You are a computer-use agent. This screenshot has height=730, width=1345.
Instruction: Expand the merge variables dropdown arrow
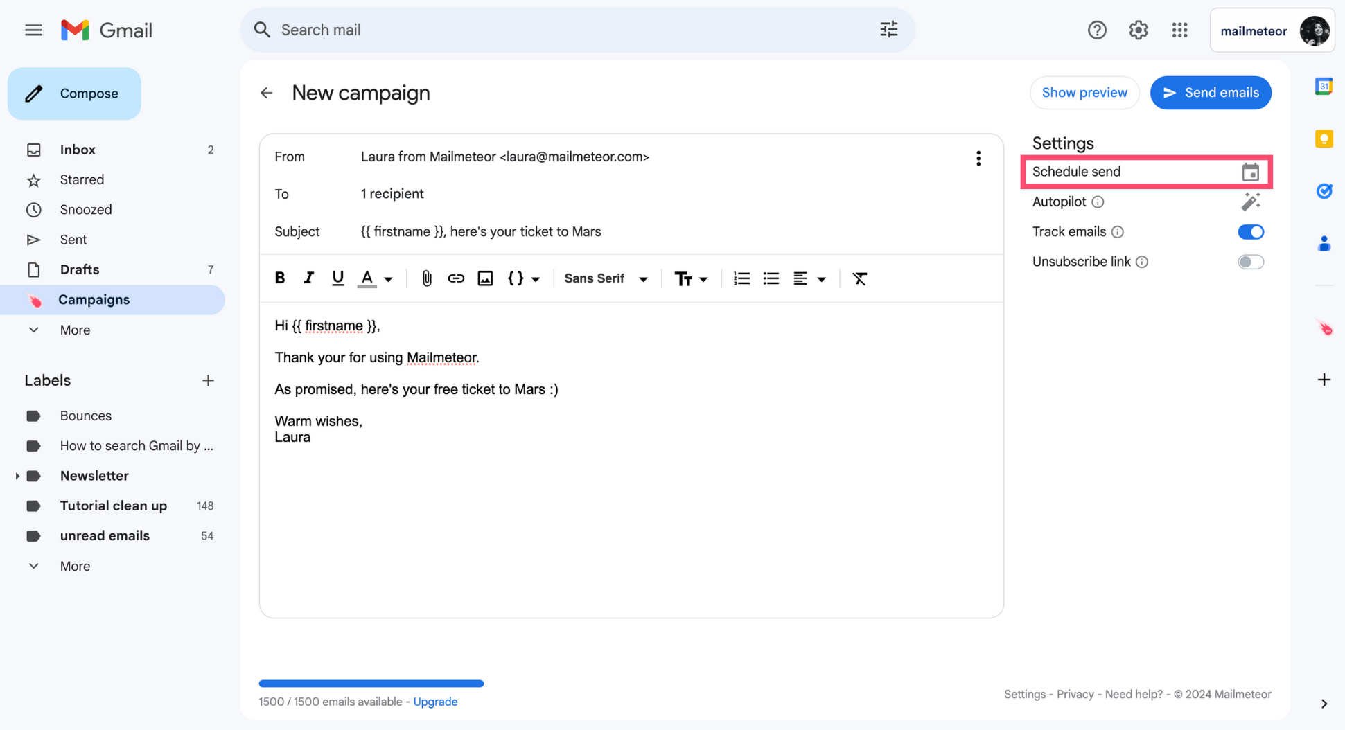[x=536, y=279]
